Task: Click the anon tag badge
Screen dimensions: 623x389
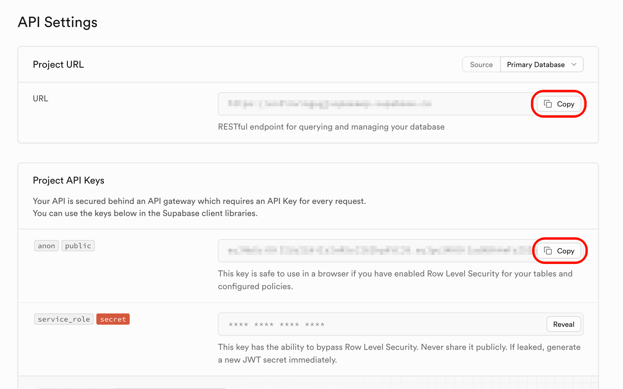Action: point(46,246)
